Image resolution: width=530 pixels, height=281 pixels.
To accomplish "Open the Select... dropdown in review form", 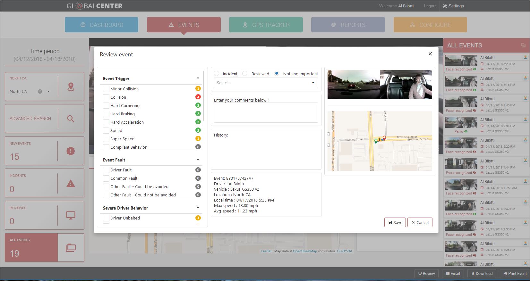I will click(x=266, y=83).
